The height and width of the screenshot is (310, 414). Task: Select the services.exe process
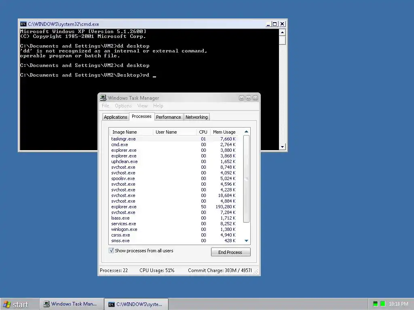point(173,224)
